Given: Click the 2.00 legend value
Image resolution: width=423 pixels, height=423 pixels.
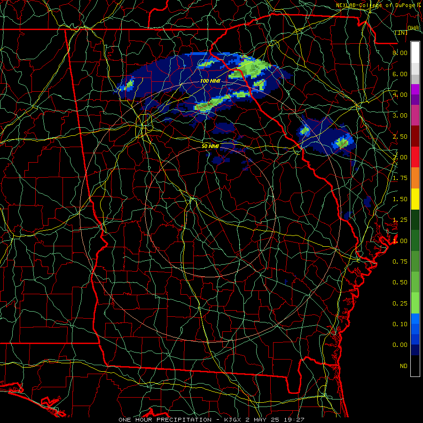Looking at the screenshot, I should [400, 157].
